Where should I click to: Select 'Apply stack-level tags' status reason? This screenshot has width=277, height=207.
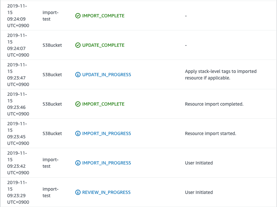click(x=221, y=75)
